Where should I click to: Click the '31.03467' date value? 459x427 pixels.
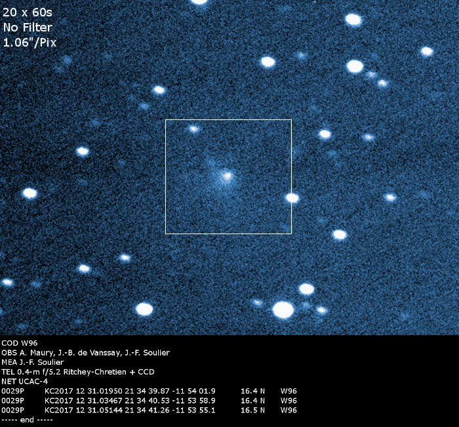[x=104, y=401]
